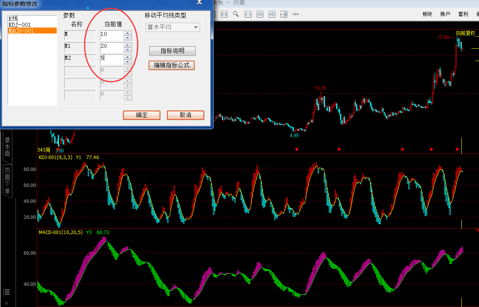Decrease the M1 parameter with down spinner
Viewport: 479px width, 307px height.
tap(128, 50)
